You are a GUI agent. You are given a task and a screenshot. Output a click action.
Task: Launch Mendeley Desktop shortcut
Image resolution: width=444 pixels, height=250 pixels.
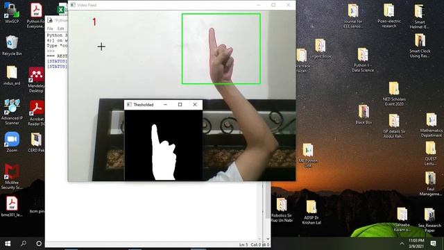(x=36, y=80)
